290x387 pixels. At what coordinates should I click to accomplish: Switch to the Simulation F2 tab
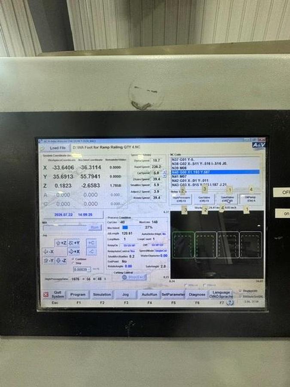(x=102, y=295)
